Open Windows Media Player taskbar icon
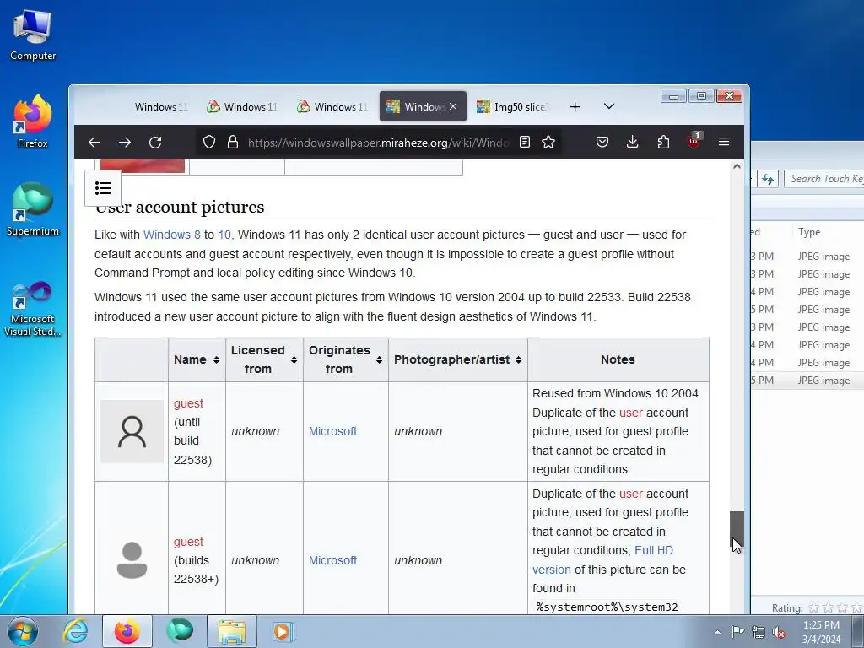Screen dimensions: 864x648 point(283,631)
